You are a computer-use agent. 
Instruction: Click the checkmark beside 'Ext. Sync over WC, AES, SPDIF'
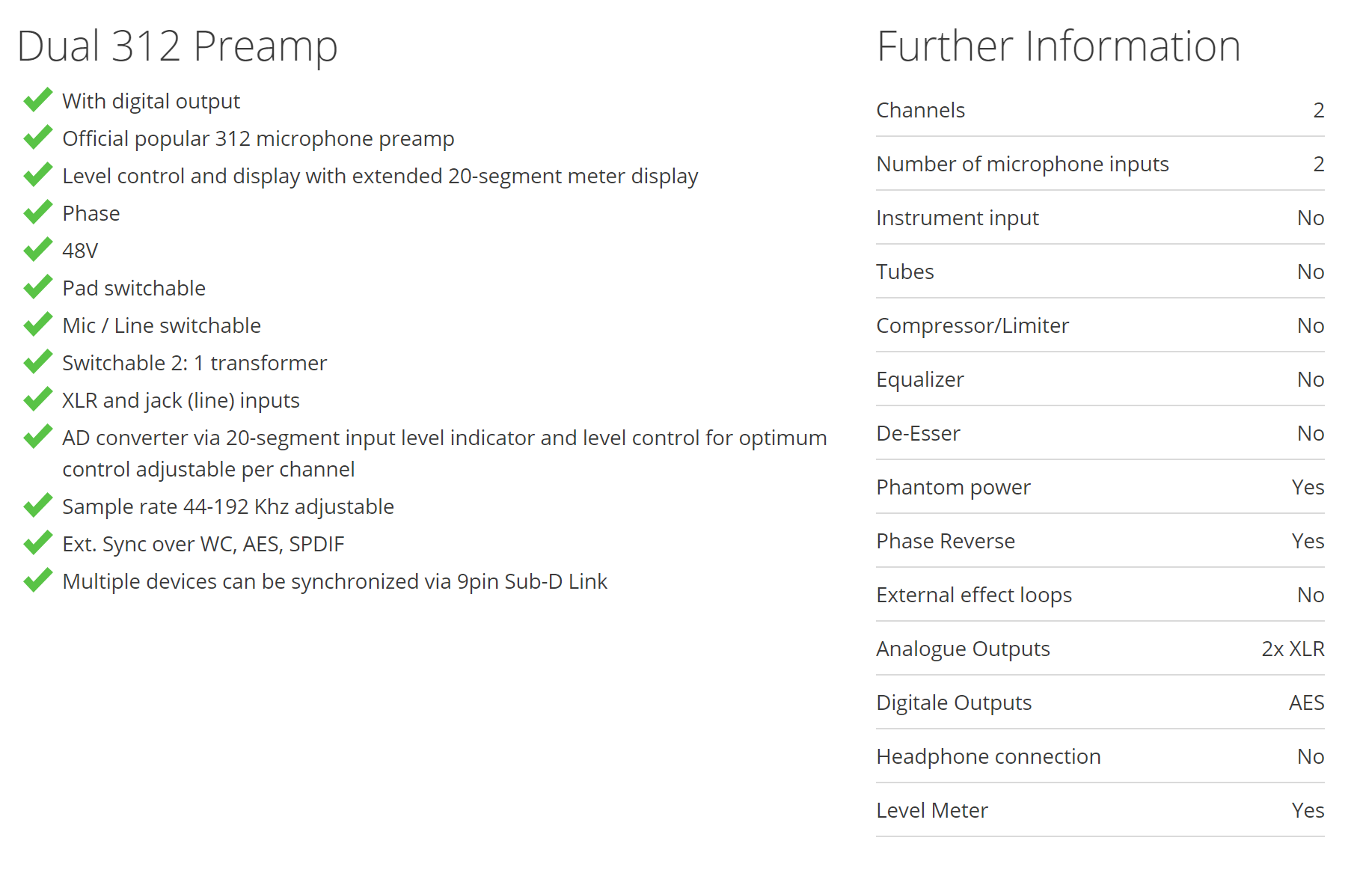click(38, 542)
